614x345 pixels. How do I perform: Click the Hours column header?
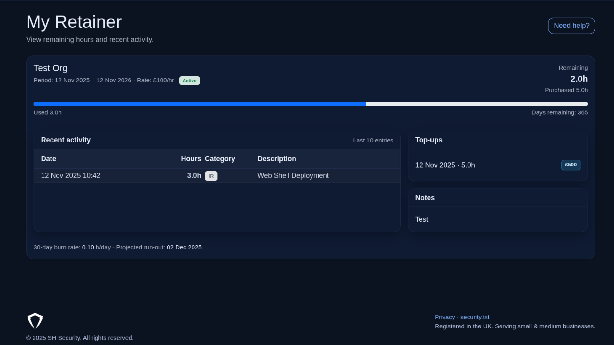[191, 159]
